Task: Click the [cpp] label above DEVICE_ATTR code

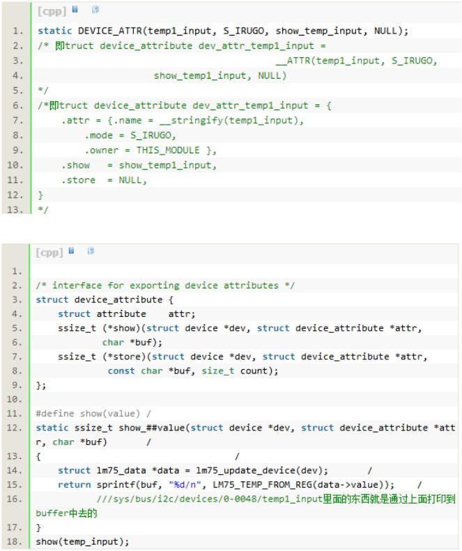Action: (52, 11)
